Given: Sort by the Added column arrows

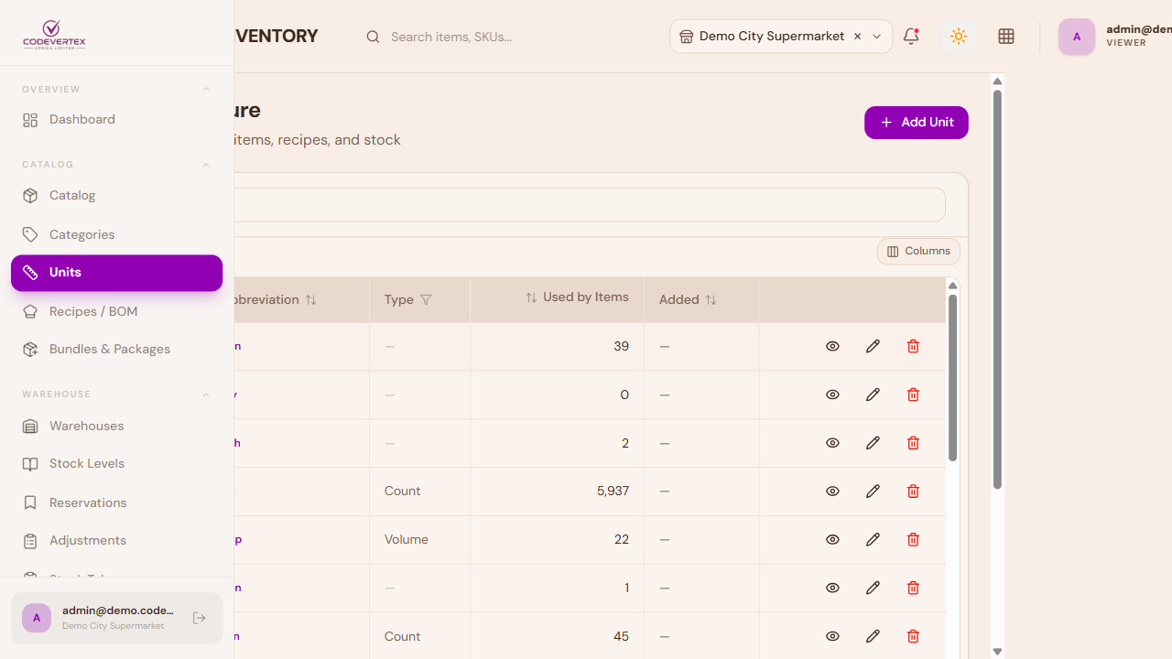Looking at the screenshot, I should 711,300.
